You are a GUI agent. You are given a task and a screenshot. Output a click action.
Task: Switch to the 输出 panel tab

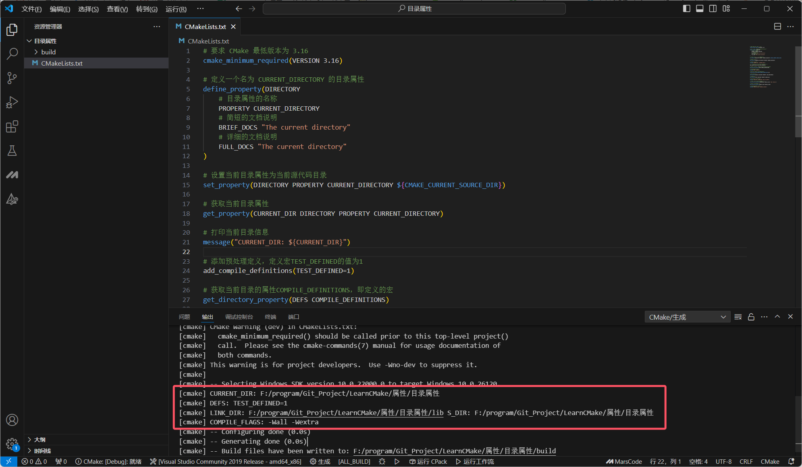[x=208, y=317]
